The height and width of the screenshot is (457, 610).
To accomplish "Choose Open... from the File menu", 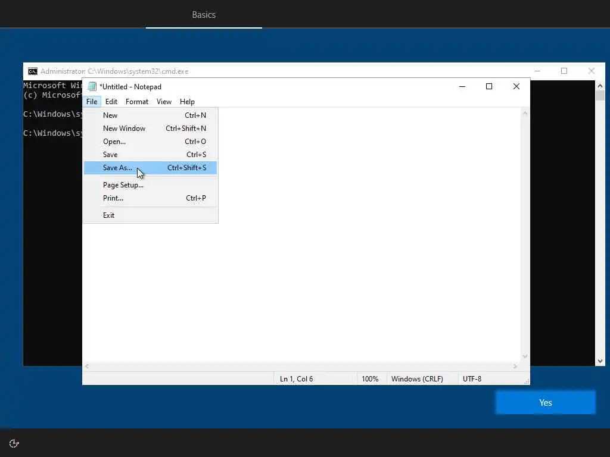I will tap(150, 142).
